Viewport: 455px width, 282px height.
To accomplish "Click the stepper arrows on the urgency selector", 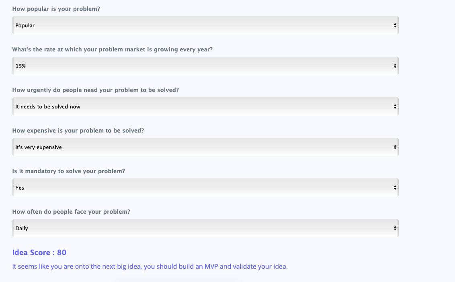I will (x=395, y=106).
